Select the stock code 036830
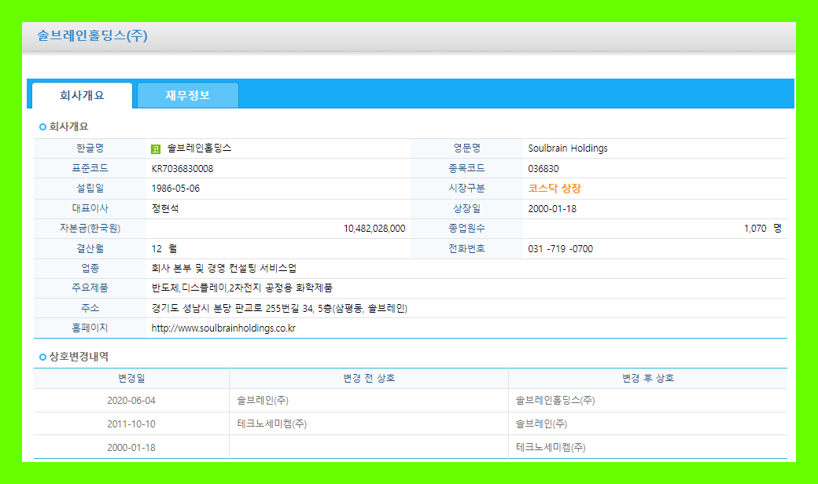 (543, 169)
